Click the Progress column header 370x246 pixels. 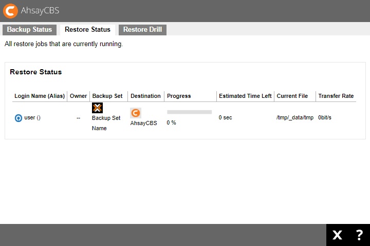coord(179,96)
